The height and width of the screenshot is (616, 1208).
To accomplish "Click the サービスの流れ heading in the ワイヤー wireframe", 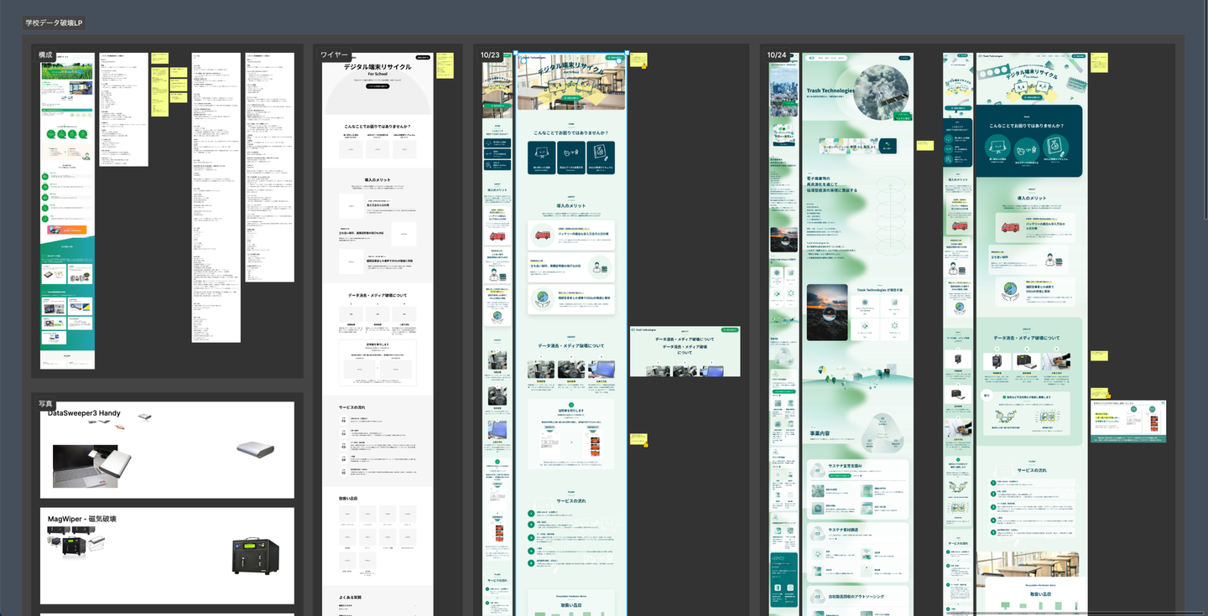I will click(x=351, y=407).
